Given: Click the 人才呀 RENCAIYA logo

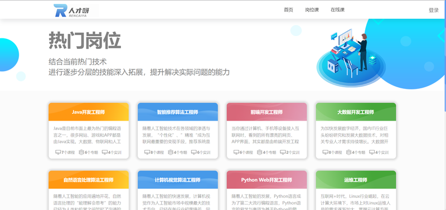Looking at the screenshot, I should [x=72, y=11].
